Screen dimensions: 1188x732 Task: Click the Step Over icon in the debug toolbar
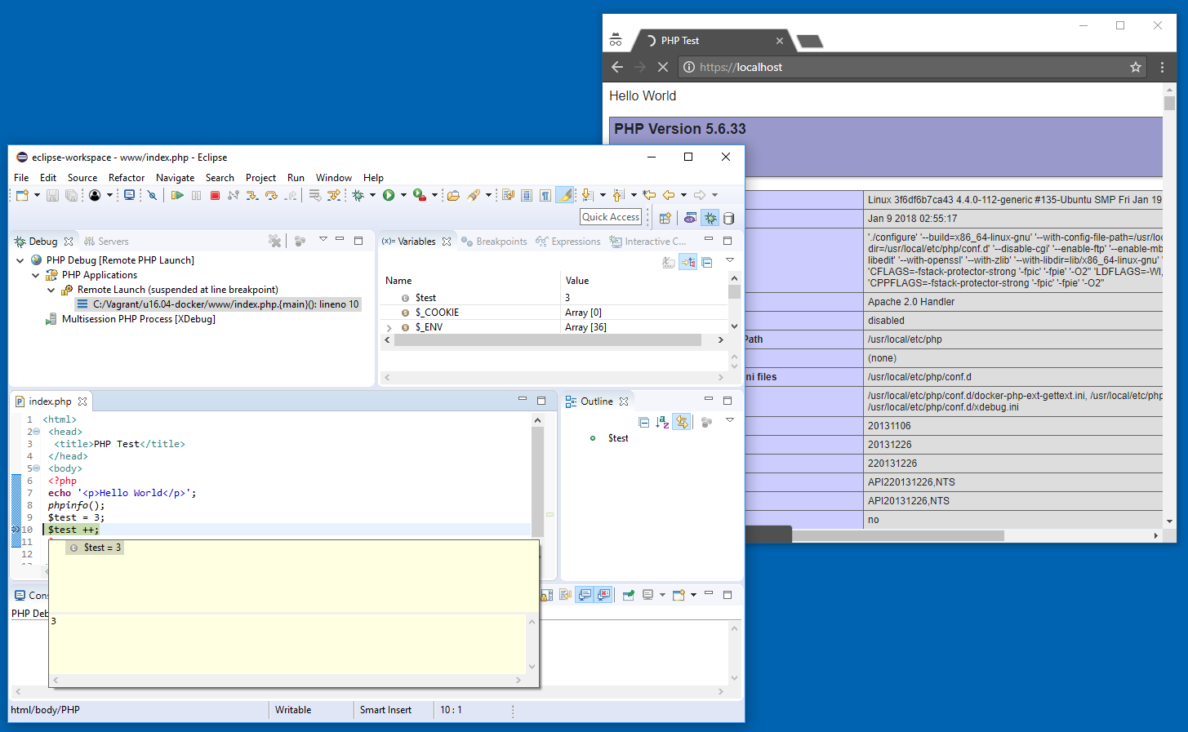[x=273, y=195]
